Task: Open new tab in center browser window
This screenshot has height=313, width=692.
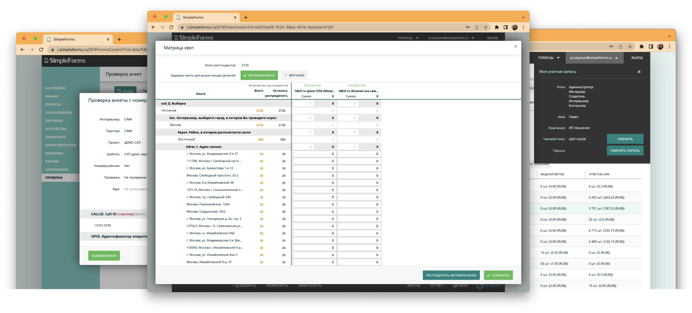Action: [246, 17]
